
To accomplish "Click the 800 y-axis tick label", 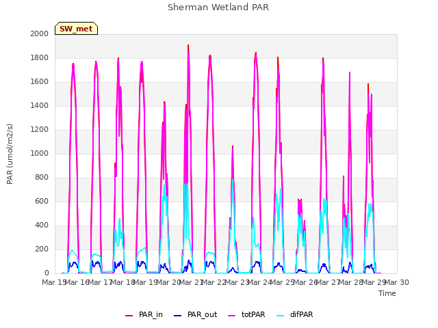I will [x=42, y=178].
